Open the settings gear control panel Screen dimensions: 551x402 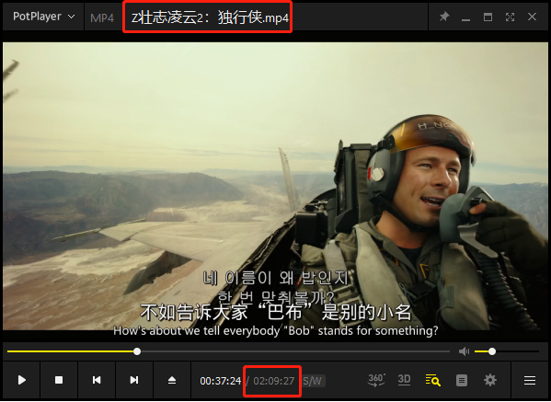click(x=490, y=380)
